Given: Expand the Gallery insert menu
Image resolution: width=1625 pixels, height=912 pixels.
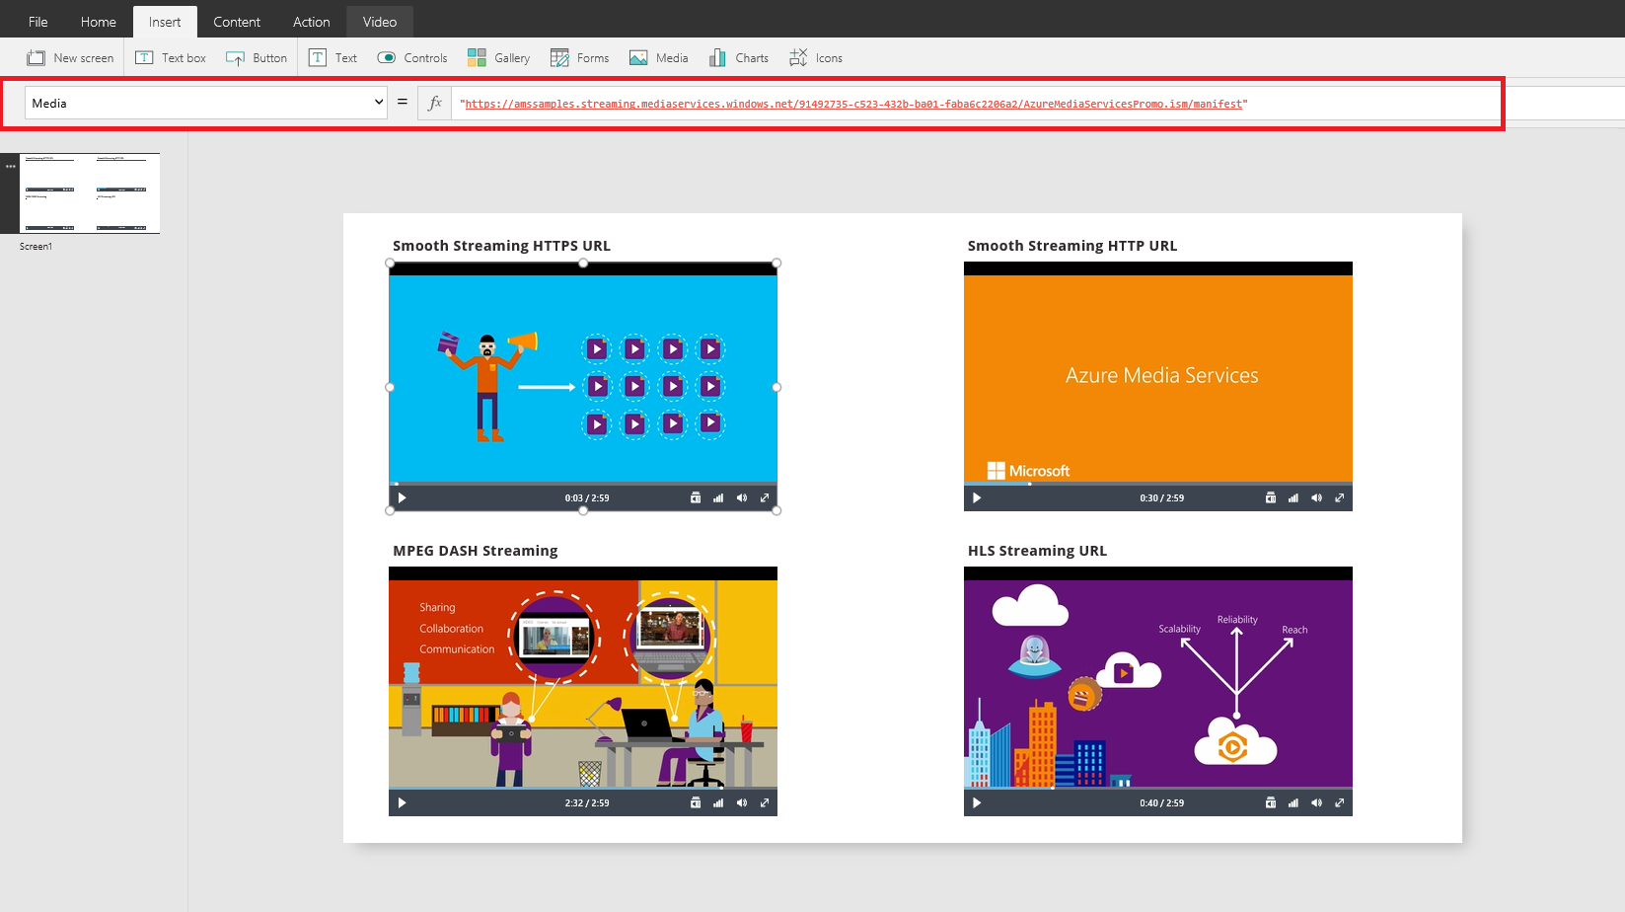Looking at the screenshot, I should 498,58.
